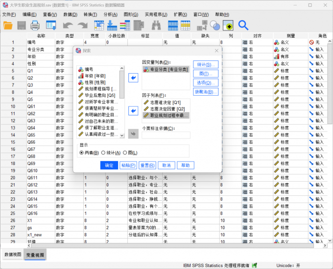Viewport: 333px width, 269px height.
Task: Click the Variables info icon
Action: pos(125,26)
